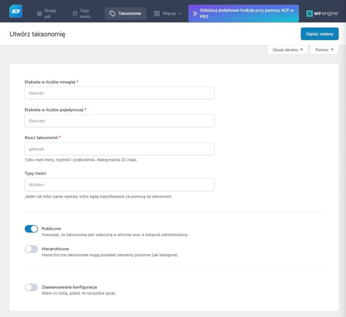Open the Typy treści select field

click(x=119, y=184)
